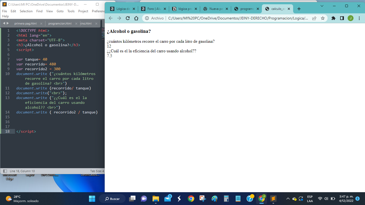
Task: Go back in Chrome
Action: pos(111,18)
